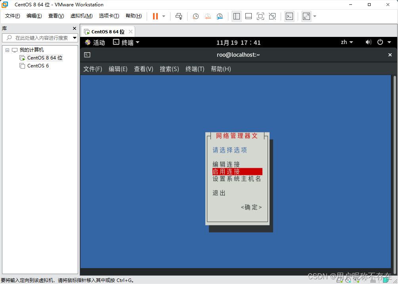The width and height of the screenshot is (398, 284).
Task: Revert to snapshot toolbar icon
Action: tap(208, 16)
